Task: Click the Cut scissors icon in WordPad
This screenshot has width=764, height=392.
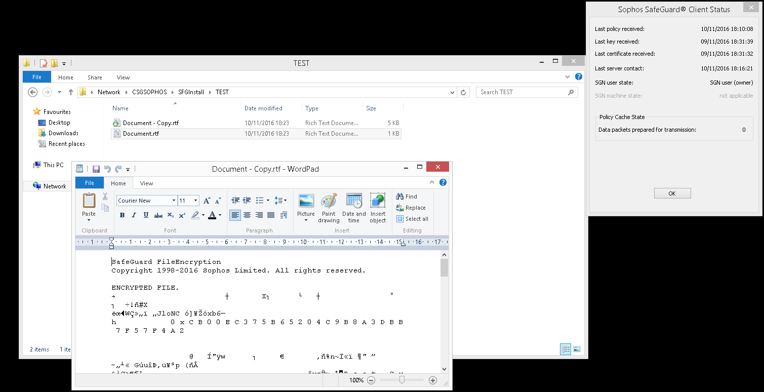Action: pyautogui.click(x=105, y=197)
